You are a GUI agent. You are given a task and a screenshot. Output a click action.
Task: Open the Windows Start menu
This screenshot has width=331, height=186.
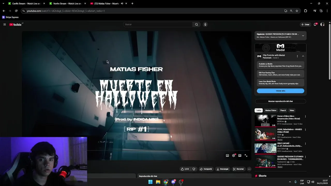(x=150, y=182)
